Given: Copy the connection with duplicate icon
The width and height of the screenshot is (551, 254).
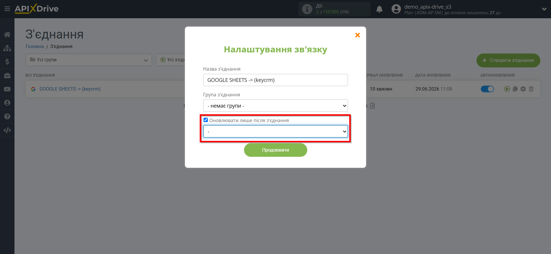Looking at the screenshot, I should [x=515, y=89].
